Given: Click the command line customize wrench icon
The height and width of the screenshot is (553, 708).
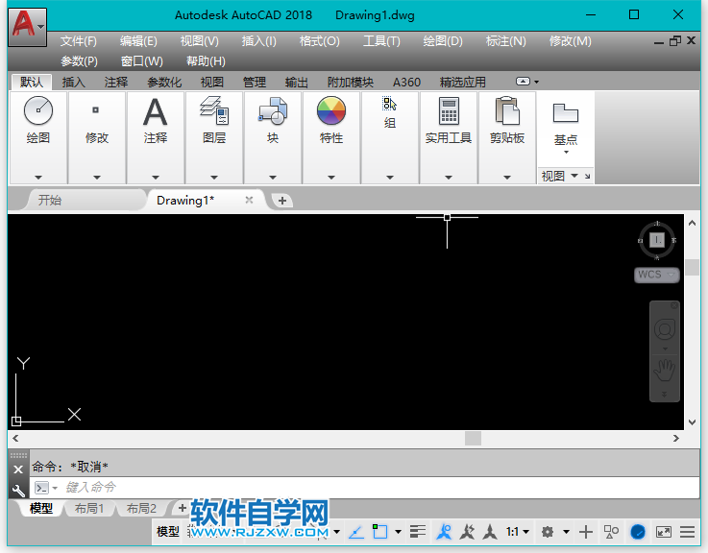Looking at the screenshot, I should 18,491.
